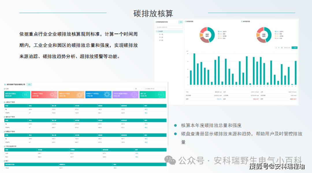Click the teal search button beside chart date
This screenshot has width=312, height=173.
point(295,48)
